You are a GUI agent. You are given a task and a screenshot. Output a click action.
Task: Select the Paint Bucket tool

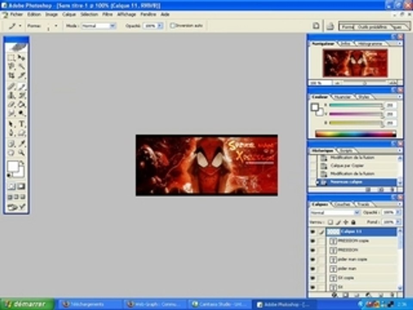[x=22, y=105]
